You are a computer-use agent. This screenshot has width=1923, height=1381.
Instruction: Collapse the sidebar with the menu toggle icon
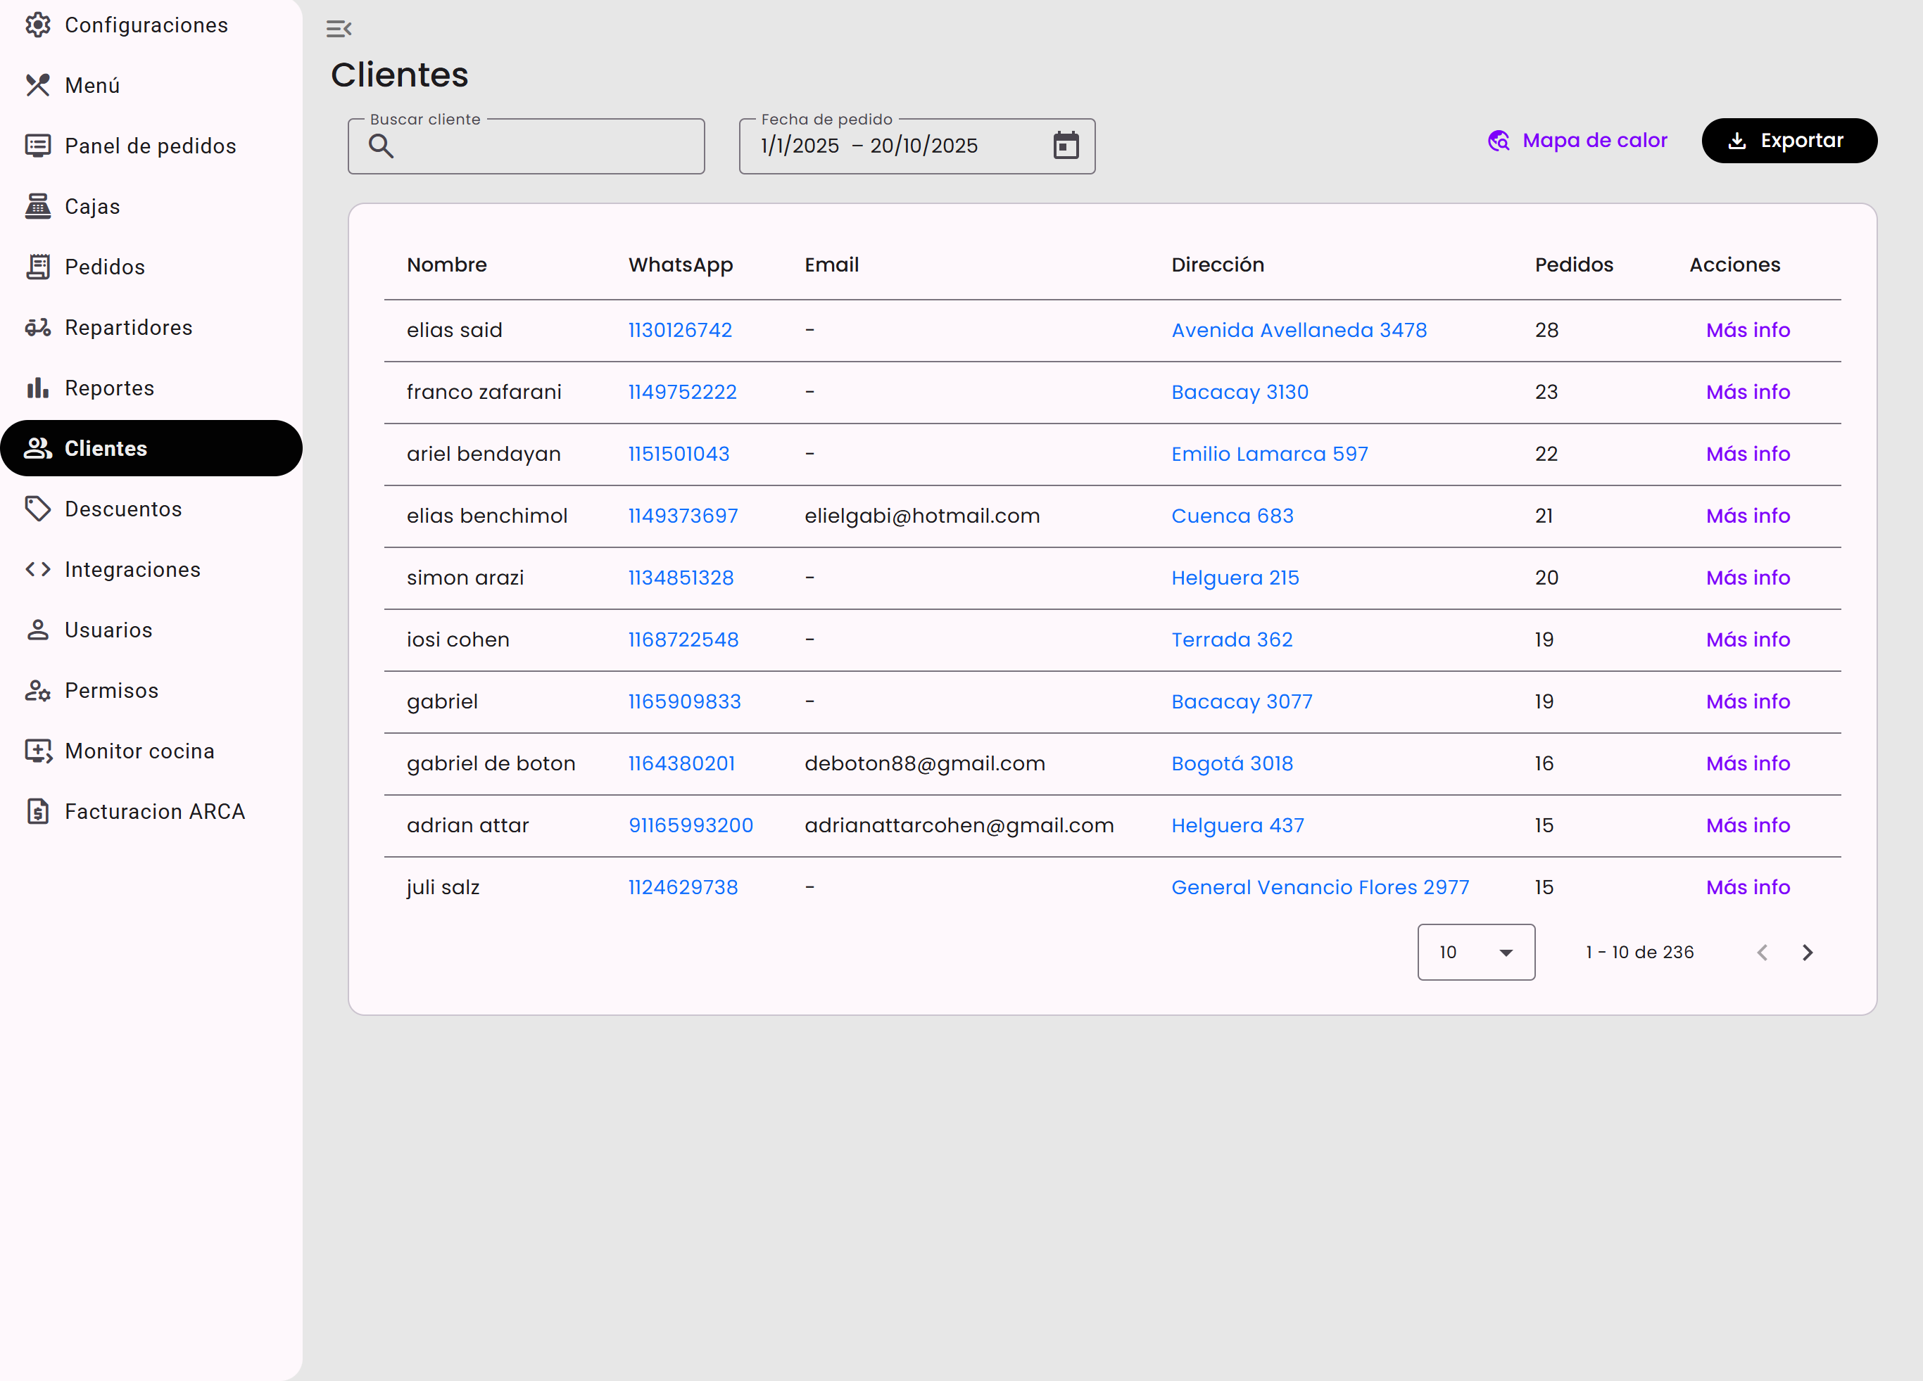pos(339,29)
